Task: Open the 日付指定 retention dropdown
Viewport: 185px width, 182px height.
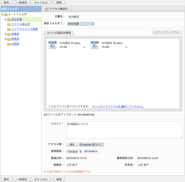Action: pyautogui.click(x=74, y=152)
